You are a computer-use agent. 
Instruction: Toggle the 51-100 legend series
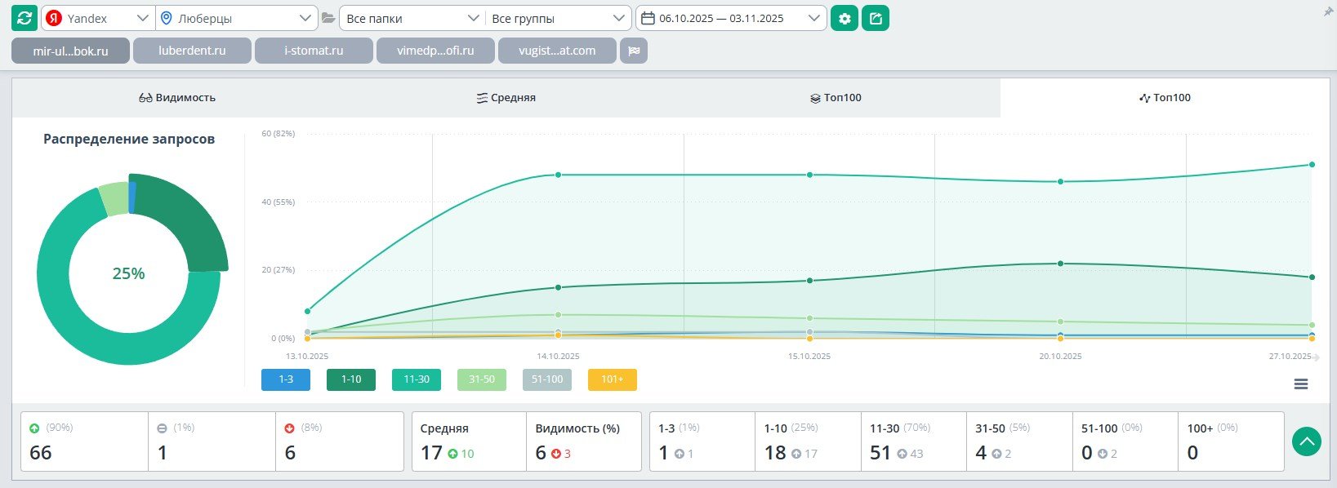click(x=547, y=379)
